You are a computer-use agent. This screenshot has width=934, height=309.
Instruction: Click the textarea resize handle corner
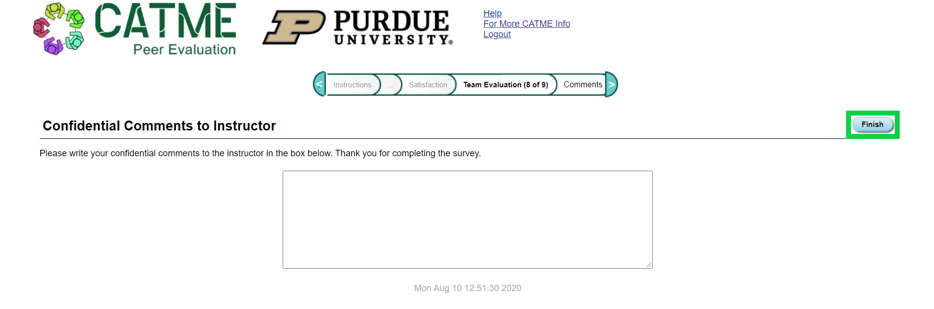[649, 265]
